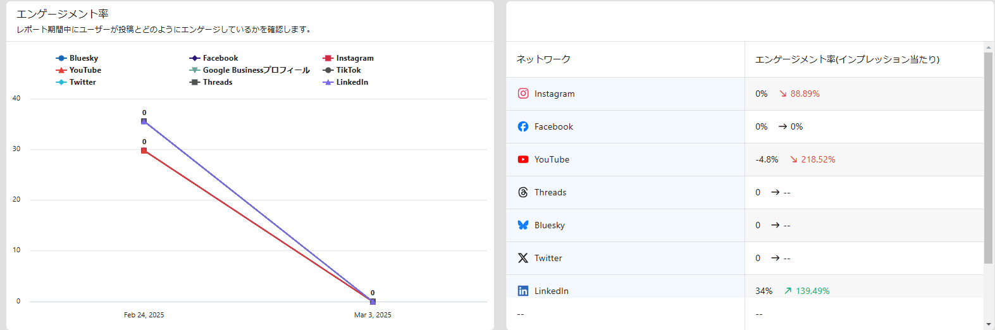Click the LinkedIn icon in the table
This screenshot has height=330, width=995.
tap(523, 291)
